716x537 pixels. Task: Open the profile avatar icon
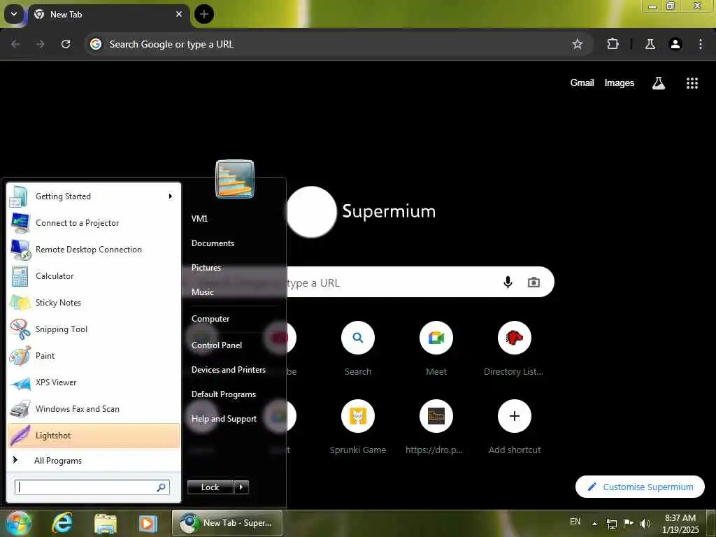coord(675,44)
